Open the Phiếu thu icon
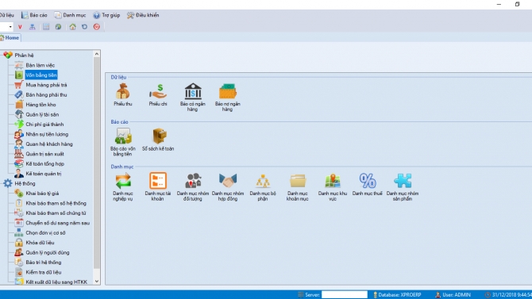Image resolution: width=532 pixels, height=299 pixels. [123, 95]
